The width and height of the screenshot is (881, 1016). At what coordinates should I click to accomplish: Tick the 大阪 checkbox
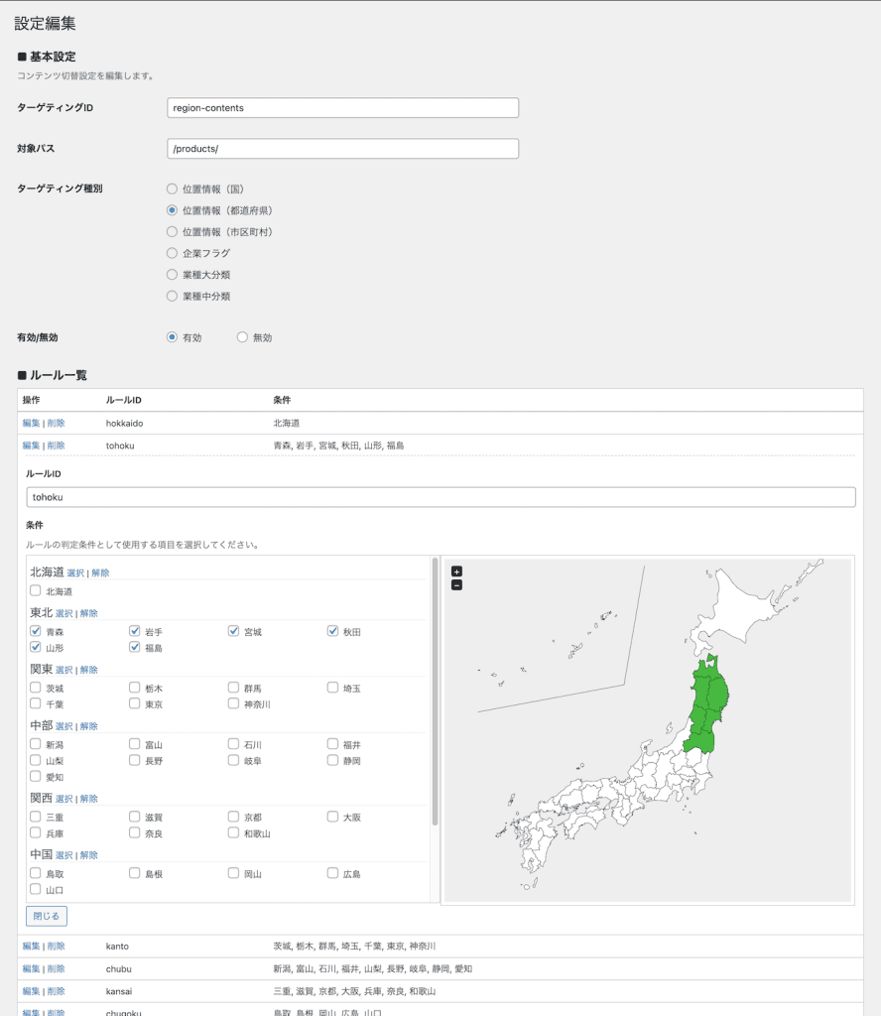333,817
